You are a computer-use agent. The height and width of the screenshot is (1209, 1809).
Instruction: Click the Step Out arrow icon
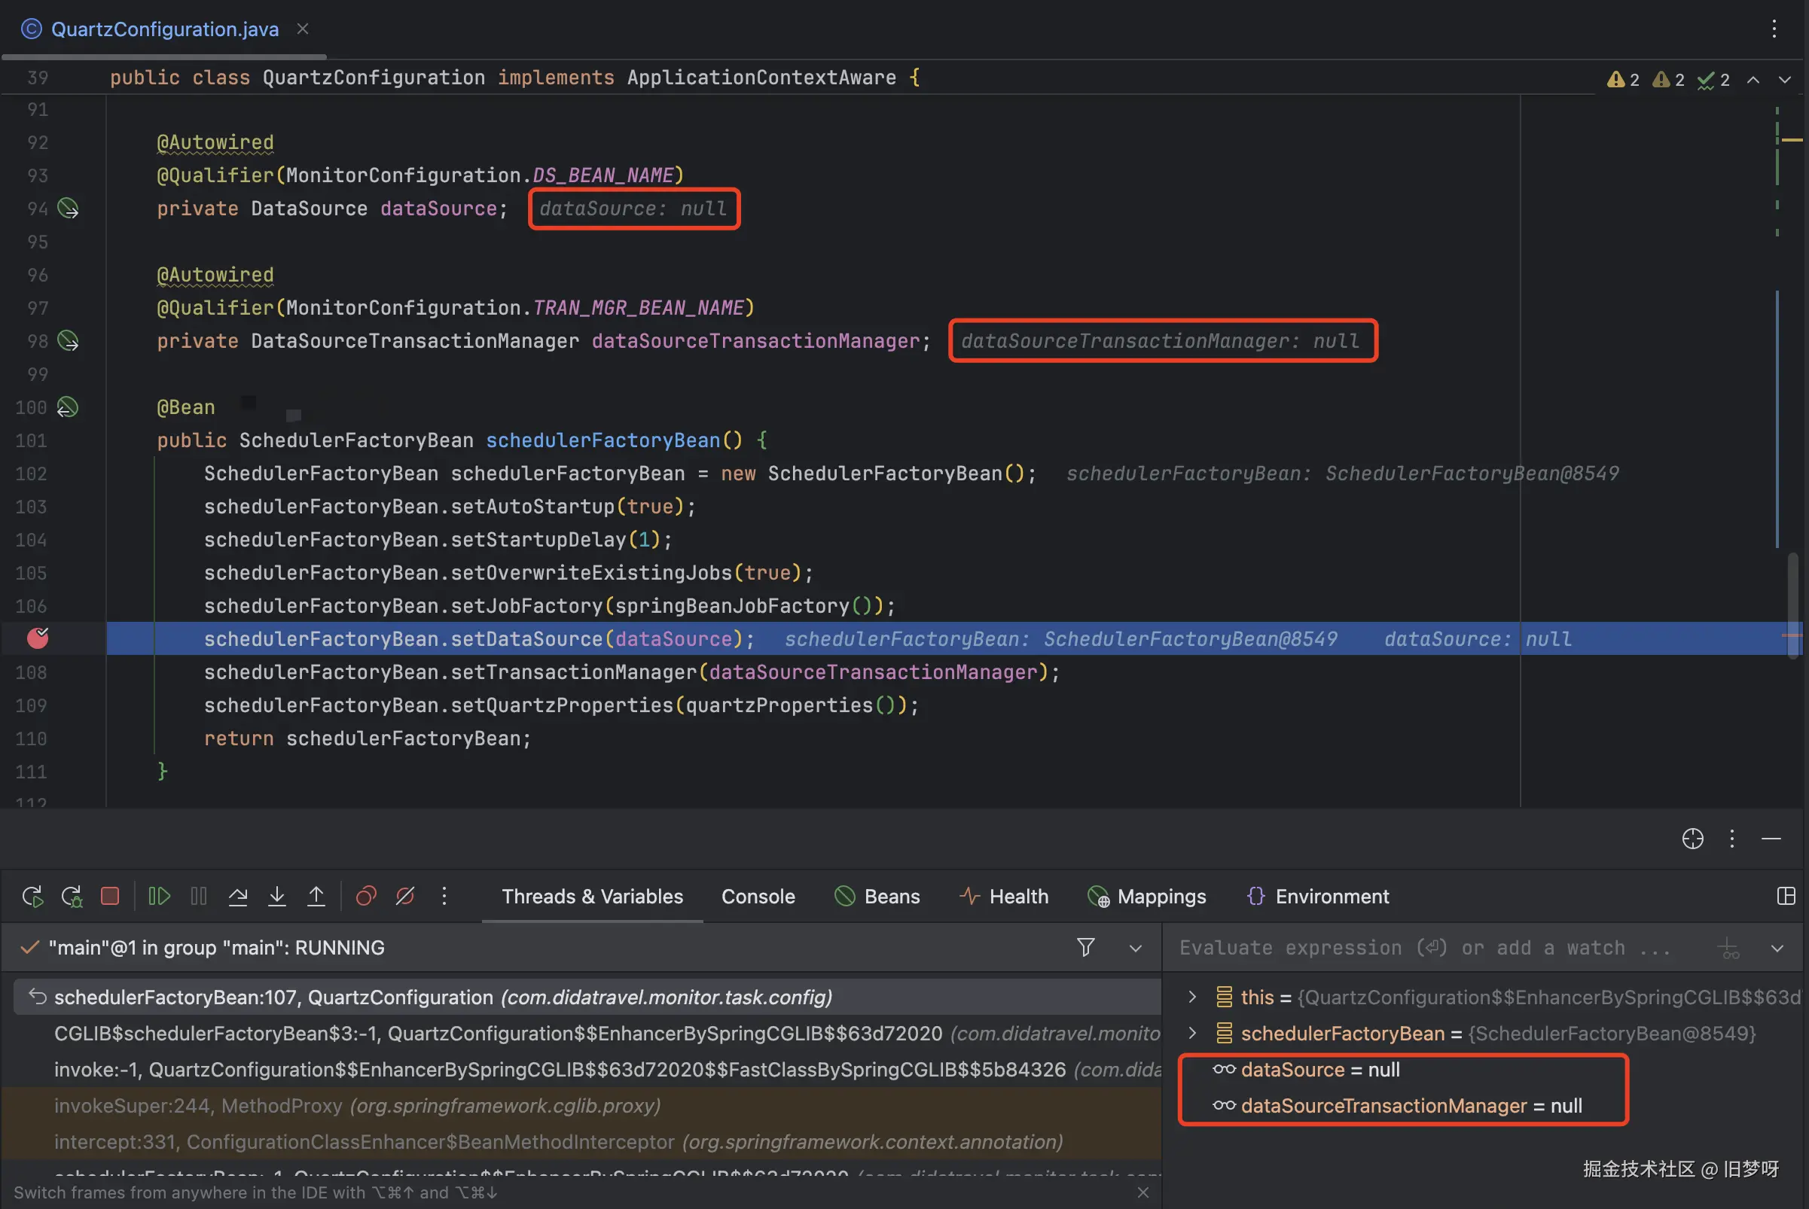[316, 896]
